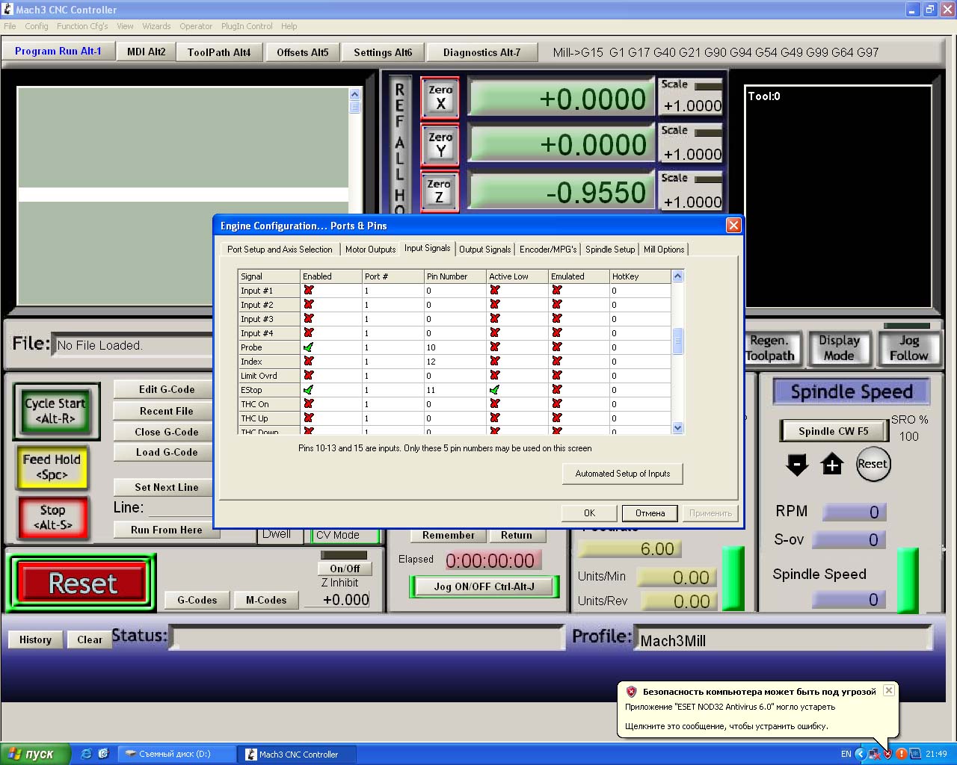Click the G-code window scroll-up arrow

(x=354, y=94)
